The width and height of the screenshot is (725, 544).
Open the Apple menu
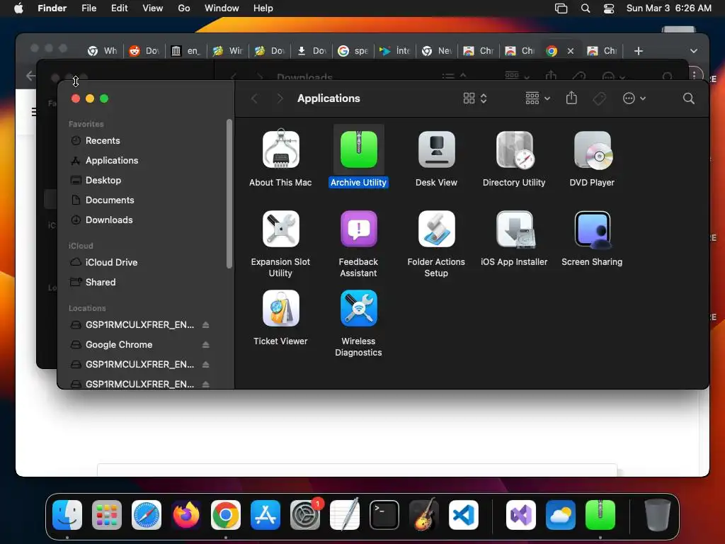[x=18, y=8]
